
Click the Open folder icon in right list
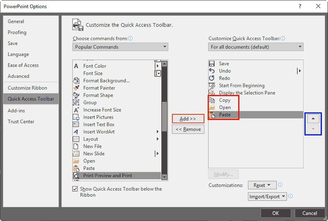(212, 107)
